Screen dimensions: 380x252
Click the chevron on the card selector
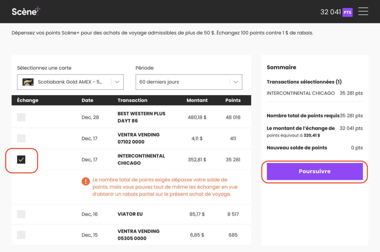[117, 82]
